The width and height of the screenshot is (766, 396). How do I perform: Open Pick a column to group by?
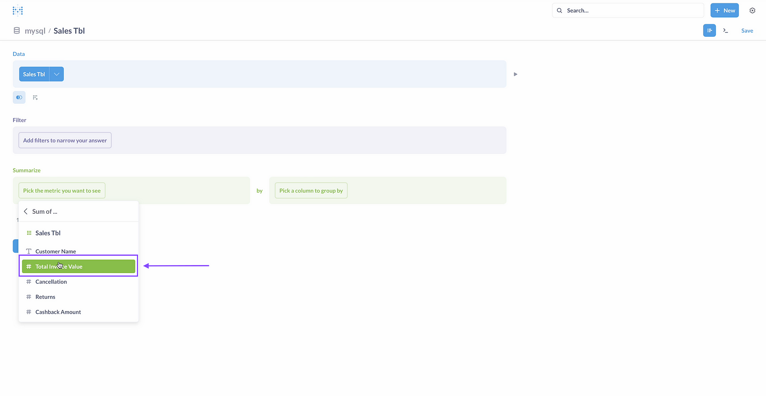311,191
